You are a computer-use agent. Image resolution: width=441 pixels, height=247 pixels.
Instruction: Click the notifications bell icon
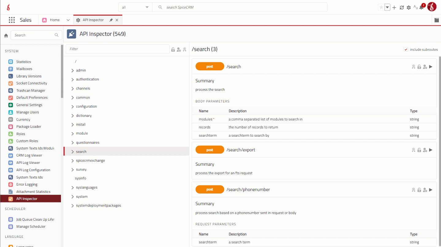tap(422, 7)
